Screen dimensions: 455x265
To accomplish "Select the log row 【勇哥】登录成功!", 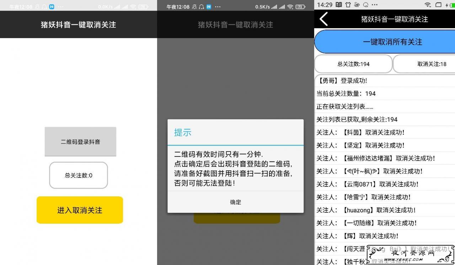I will (385, 81).
